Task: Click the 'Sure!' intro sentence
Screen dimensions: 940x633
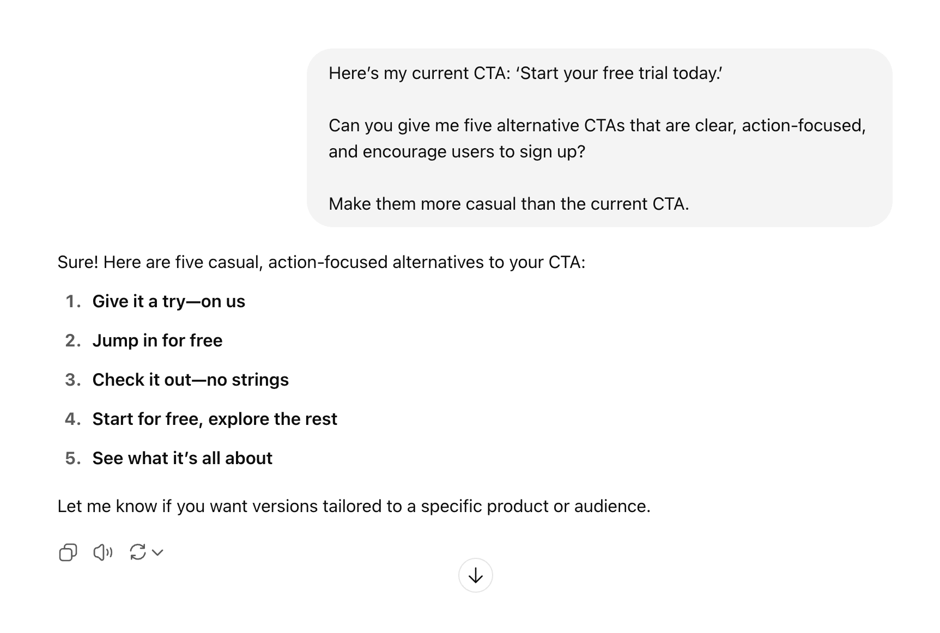Action: (x=322, y=262)
